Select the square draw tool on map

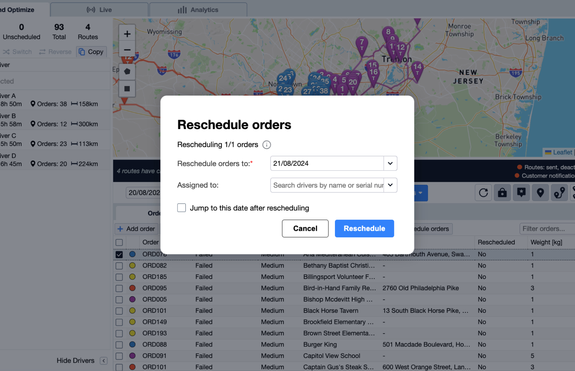tap(127, 88)
